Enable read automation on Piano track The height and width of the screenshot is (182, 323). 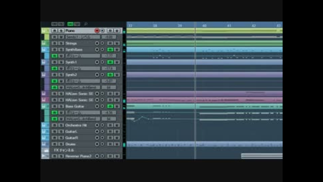point(110,31)
